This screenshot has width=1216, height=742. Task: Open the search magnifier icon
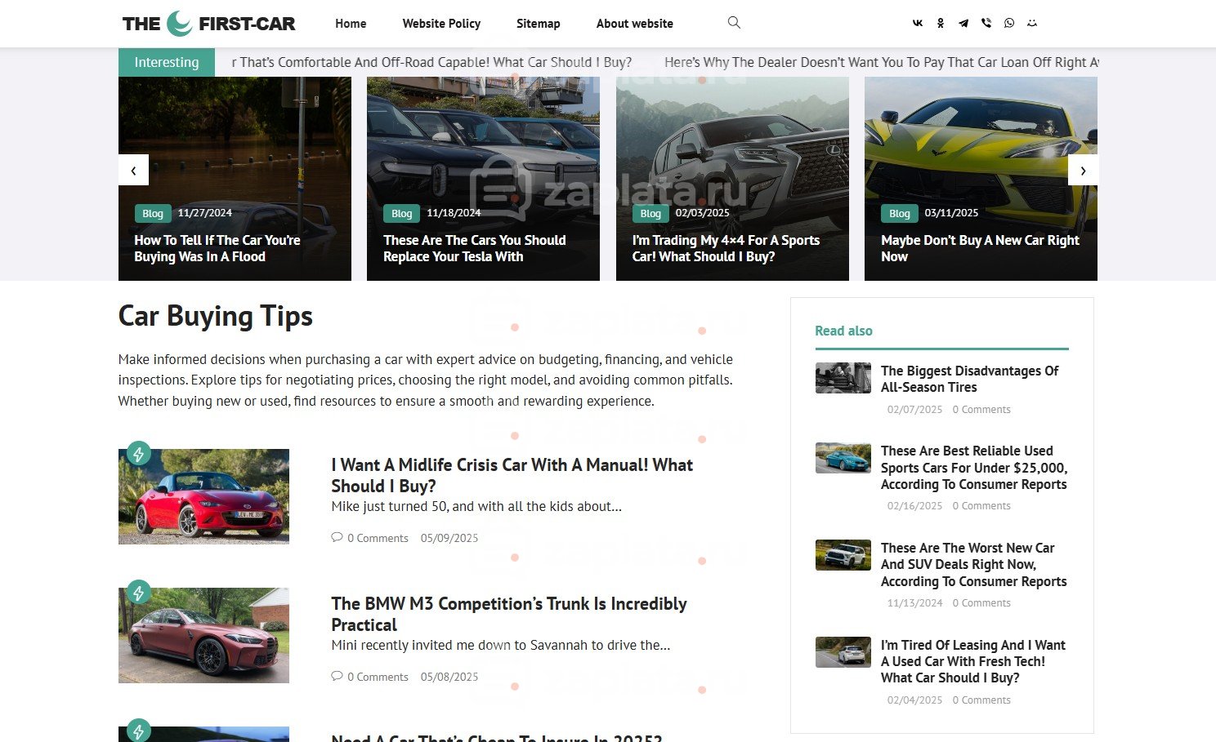click(x=734, y=23)
